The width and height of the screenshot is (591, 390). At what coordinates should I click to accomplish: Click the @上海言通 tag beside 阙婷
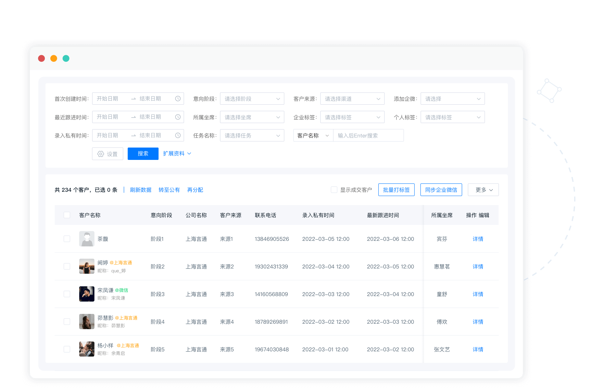pyautogui.click(x=121, y=263)
